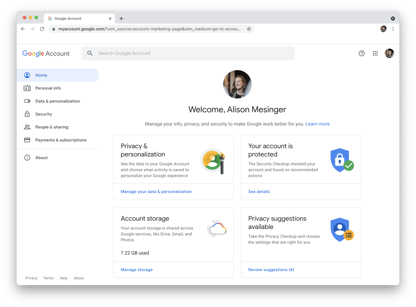This screenshot has height=307, width=416.
Task: Click the Privacy suggestions available heading
Action: [x=277, y=223]
